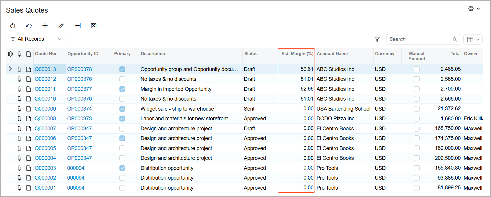
Task: Toggle Manual Amount checkbox for Q000013
Action: [417, 69]
